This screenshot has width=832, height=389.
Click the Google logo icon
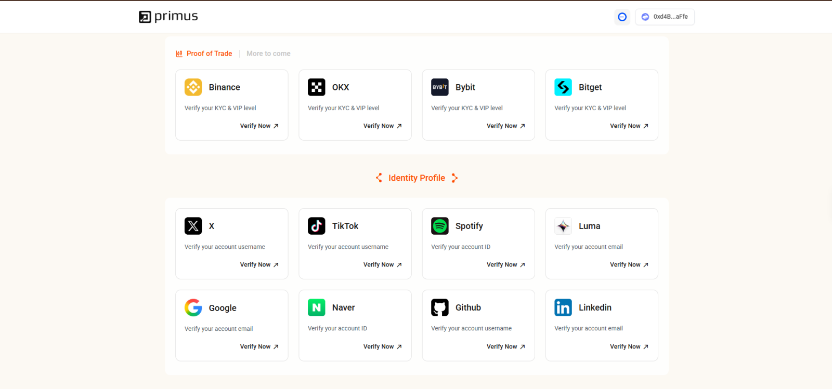(x=193, y=307)
